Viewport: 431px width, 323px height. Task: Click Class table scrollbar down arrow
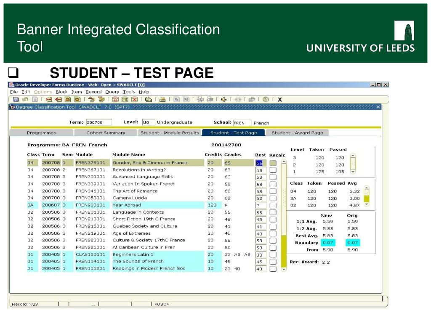[x=367, y=204]
